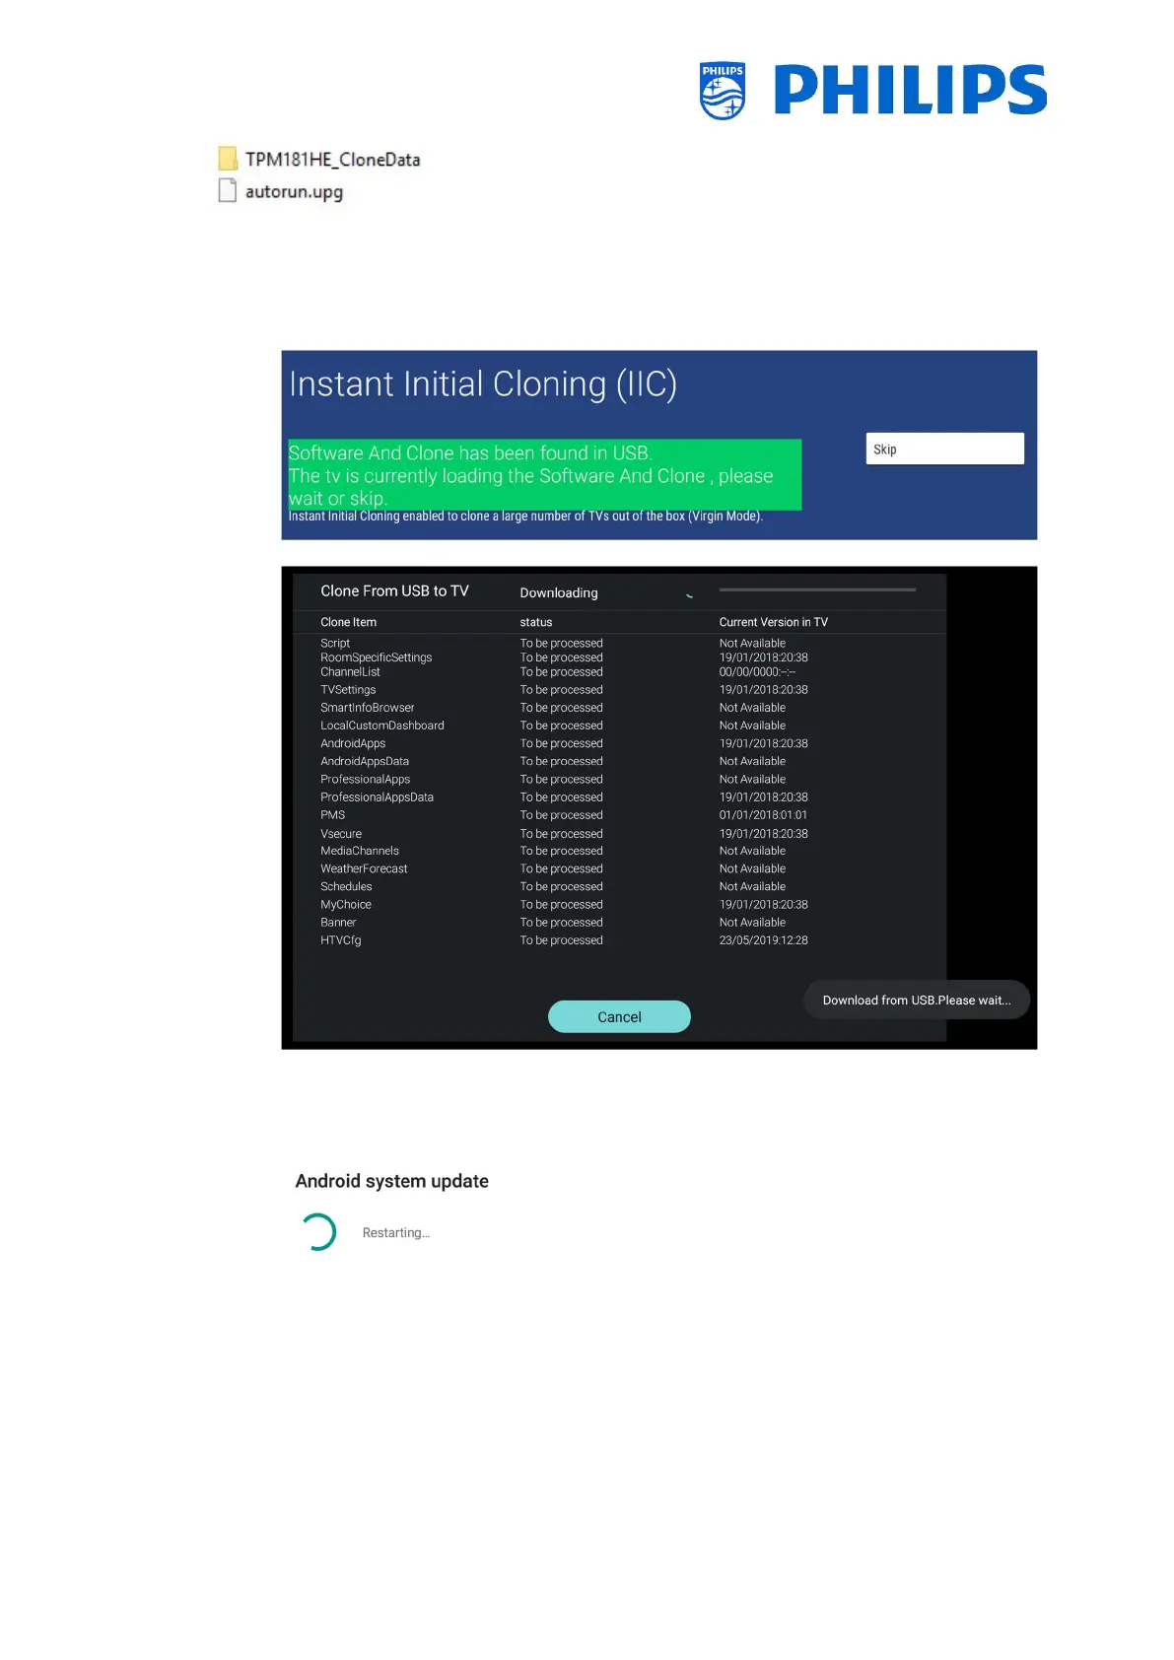The width and height of the screenshot is (1174, 1660).
Task: Select the LocalCustomDashboard clone item
Action: tap(382, 726)
